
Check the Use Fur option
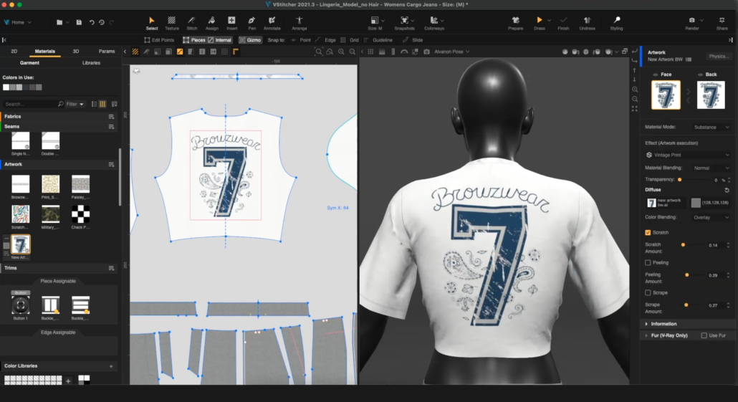[704, 335]
